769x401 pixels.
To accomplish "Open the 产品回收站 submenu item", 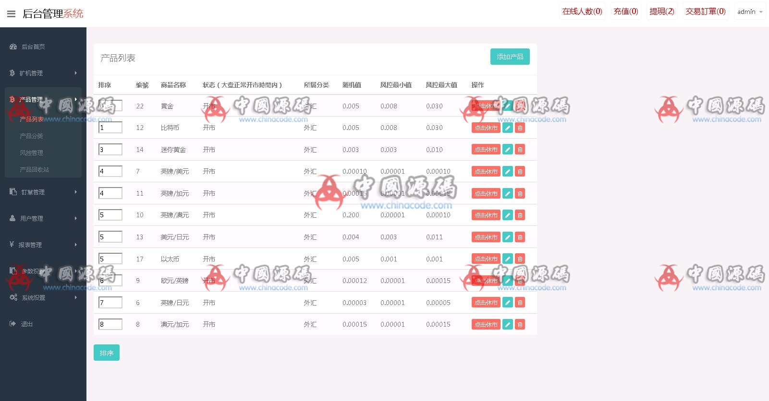I will point(35,169).
